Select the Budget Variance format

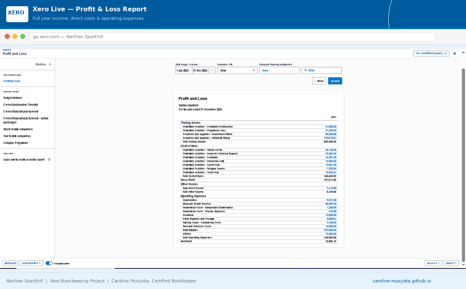(x=13, y=98)
